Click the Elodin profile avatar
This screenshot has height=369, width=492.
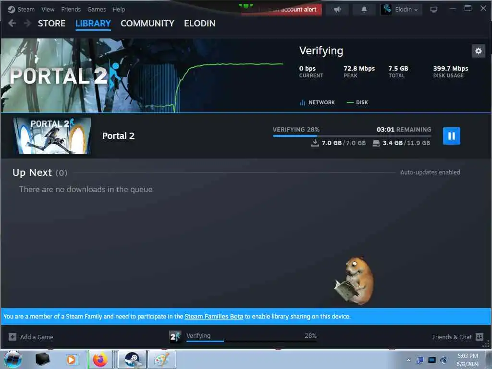(386, 10)
